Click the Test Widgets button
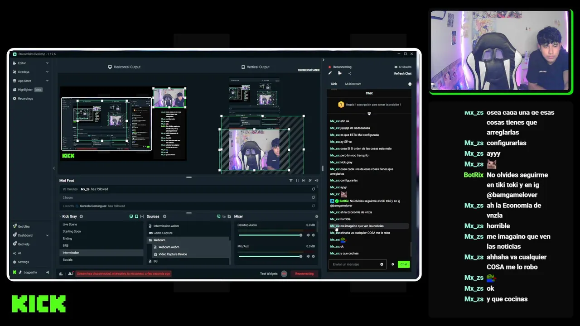The image size is (580, 326). click(x=269, y=273)
